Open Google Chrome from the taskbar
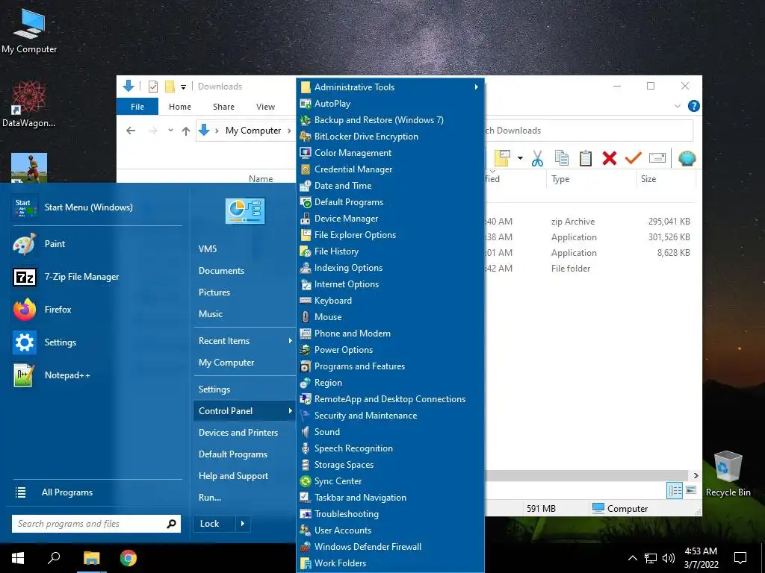This screenshot has width=765, height=573. click(x=128, y=558)
